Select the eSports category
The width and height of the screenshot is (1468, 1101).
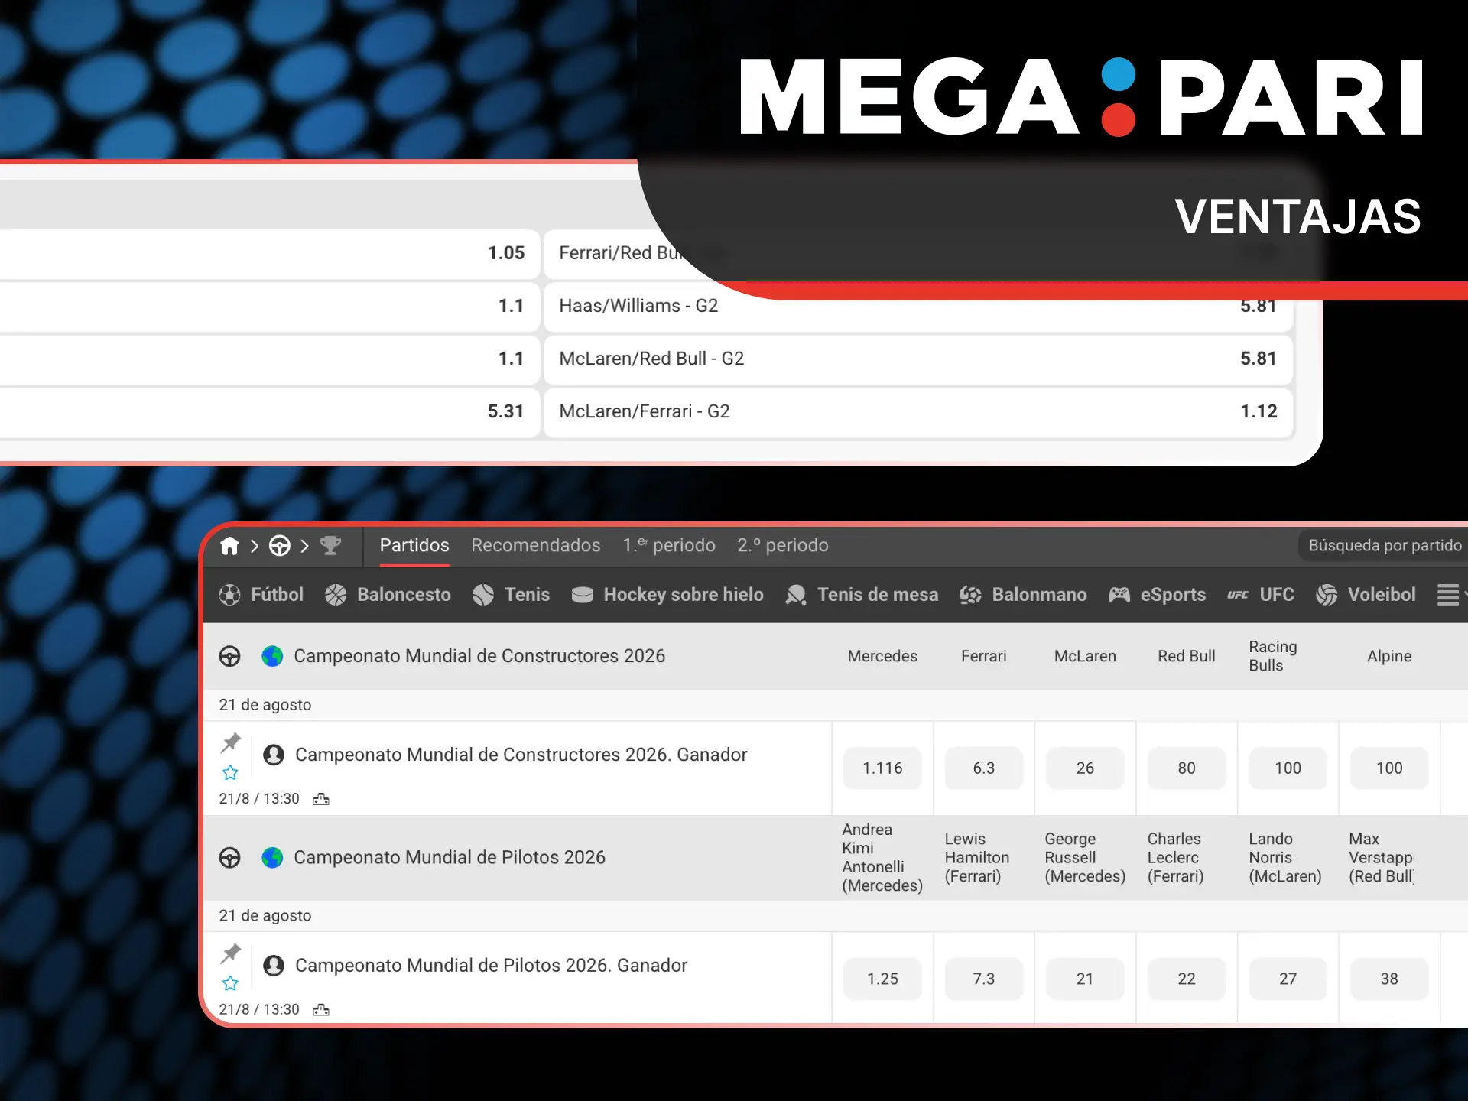pos(1157,595)
